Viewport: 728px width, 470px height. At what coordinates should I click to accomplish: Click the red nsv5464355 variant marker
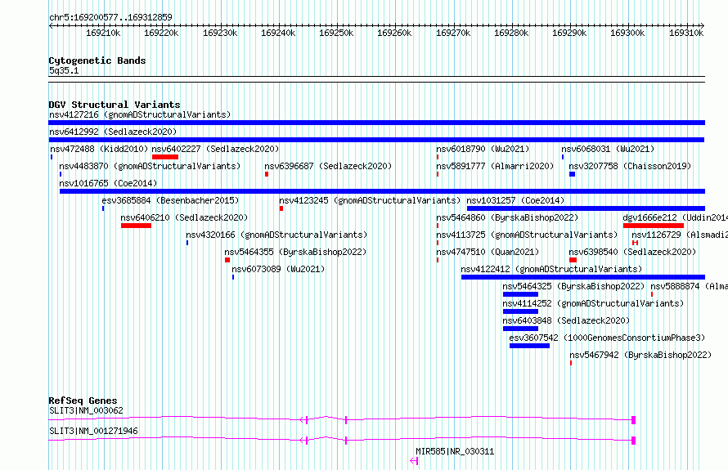point(227,260)
